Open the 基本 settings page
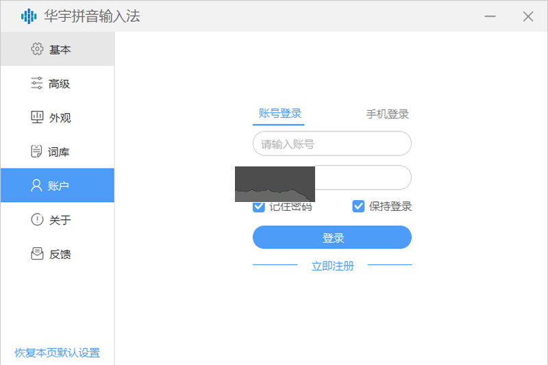Image resolution: width=548 pixels, height=365 pixels. coord(58,49)
